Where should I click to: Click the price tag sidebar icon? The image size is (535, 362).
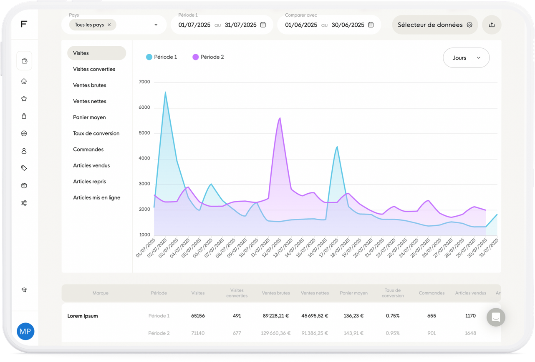24,168
